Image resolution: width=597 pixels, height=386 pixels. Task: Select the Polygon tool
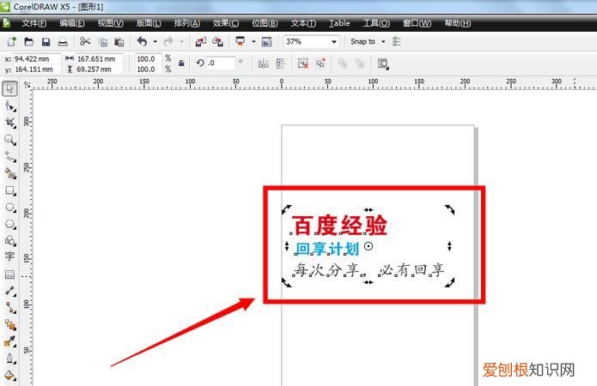10,224
